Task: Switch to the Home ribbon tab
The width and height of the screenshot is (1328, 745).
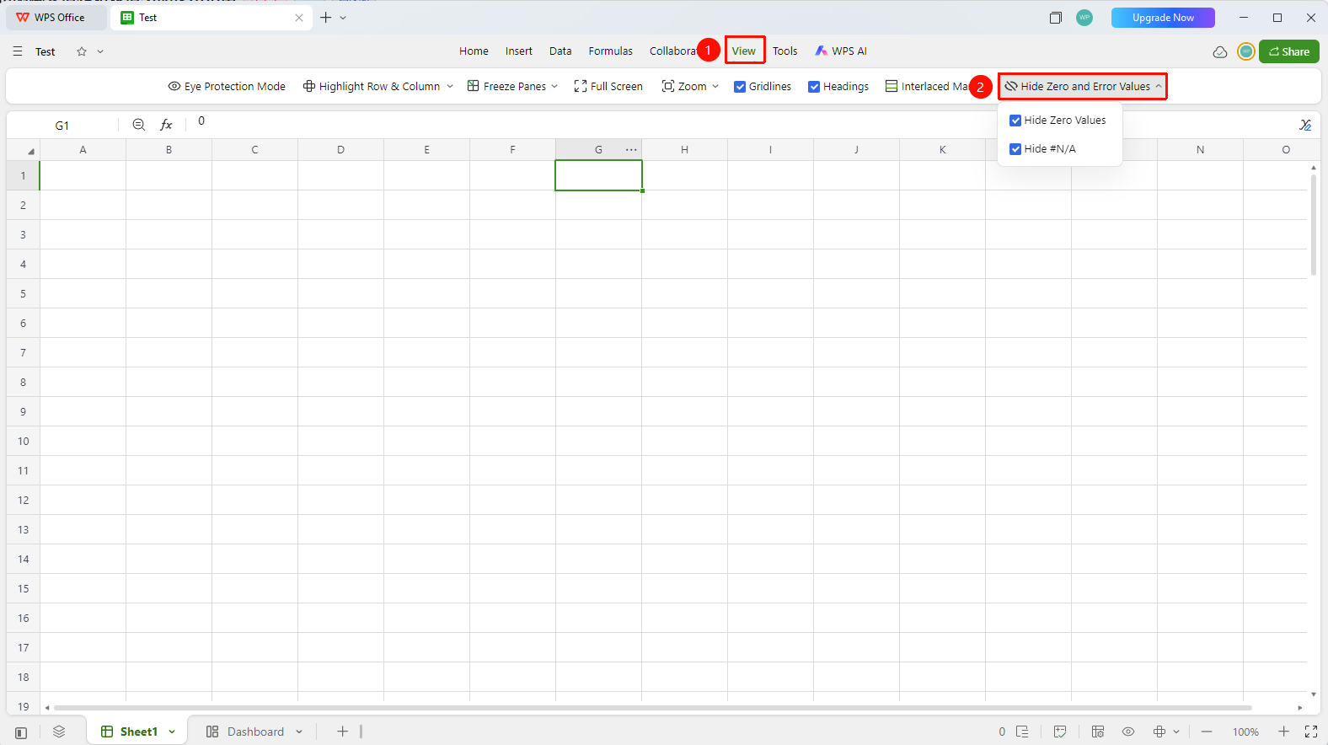Action: pyautogui.click(x=474, y=51)
